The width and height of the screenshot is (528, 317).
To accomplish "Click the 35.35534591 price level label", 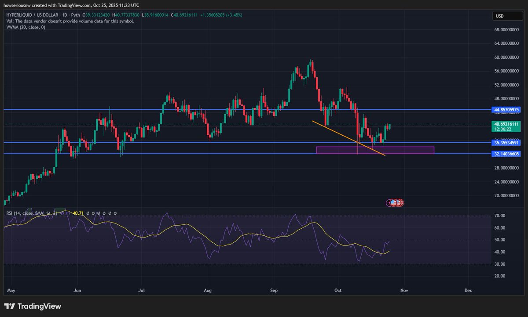I will click(506, 142).
